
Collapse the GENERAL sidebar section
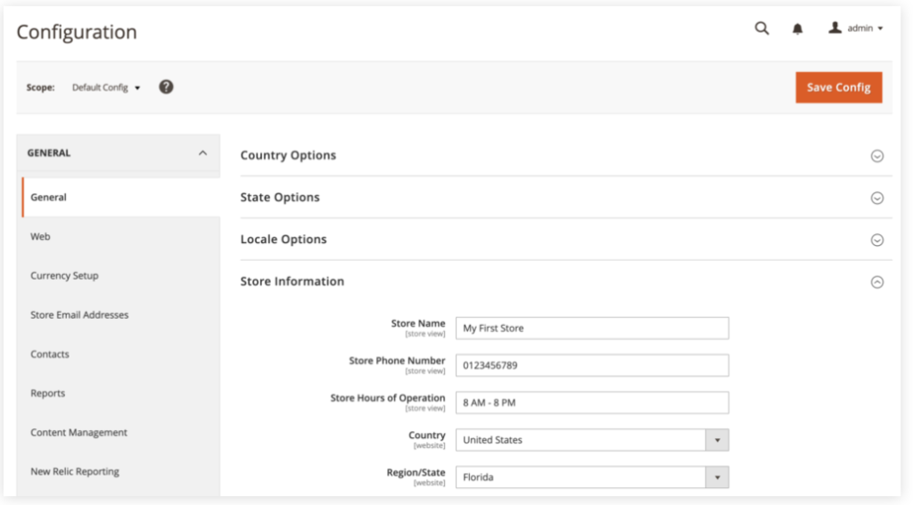(119, 153)
